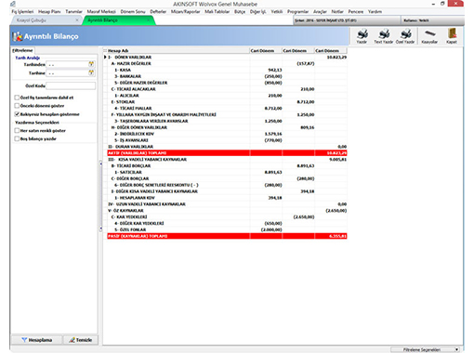Open the Dönem Sonu menu
The width and height of the screenshot is (474, 353).
[x=133, y=11]
